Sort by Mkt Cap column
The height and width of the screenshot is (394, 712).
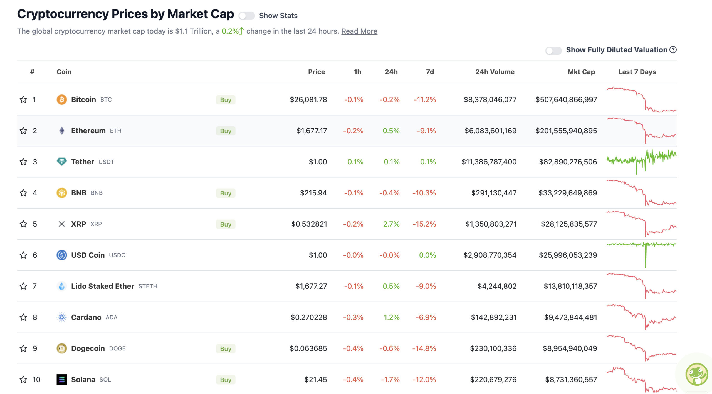[581, 72]
